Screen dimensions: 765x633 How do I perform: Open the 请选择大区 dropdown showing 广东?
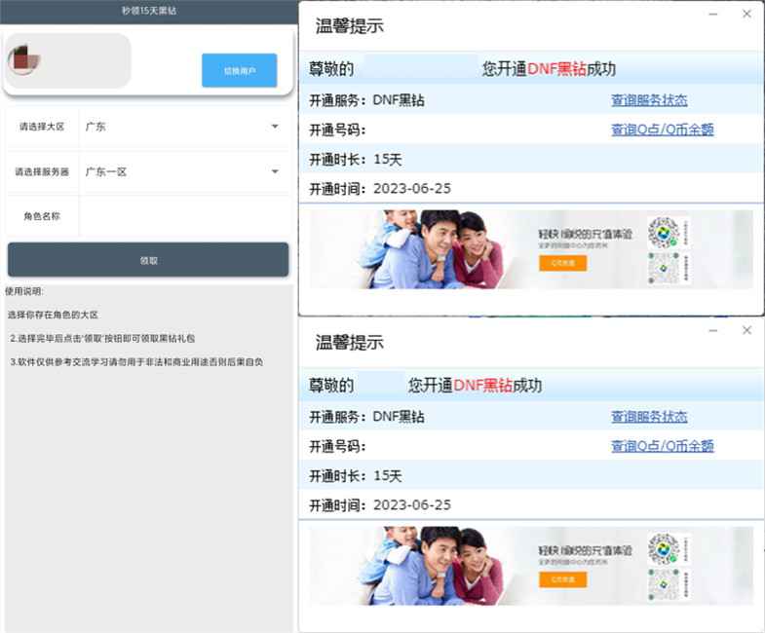(x=183, y=127)
